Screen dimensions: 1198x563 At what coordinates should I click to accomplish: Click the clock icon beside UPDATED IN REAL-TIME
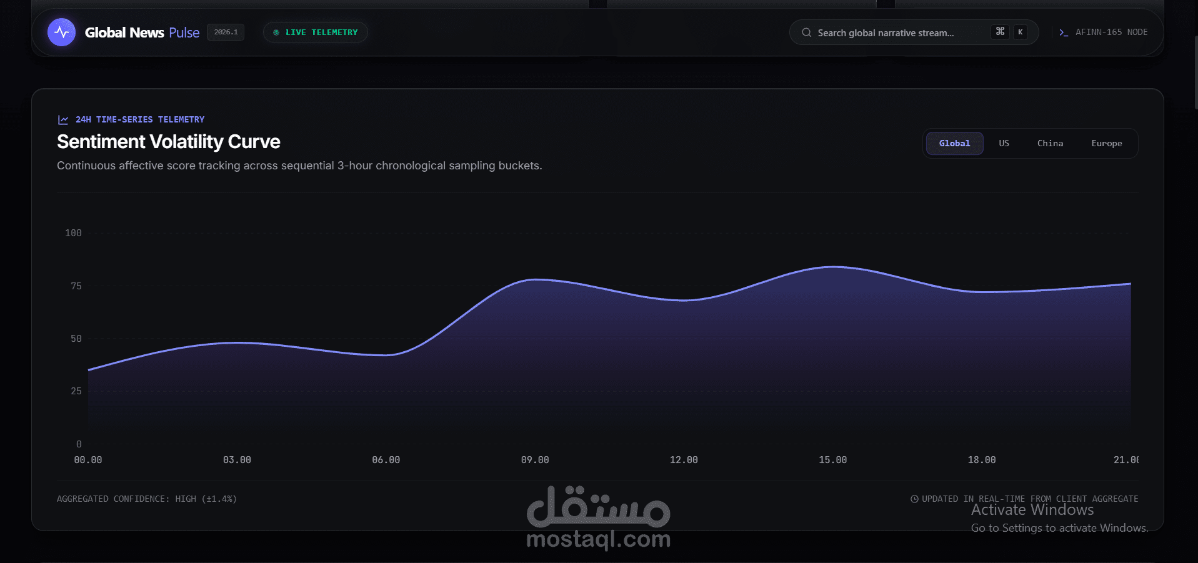(914, 499)
